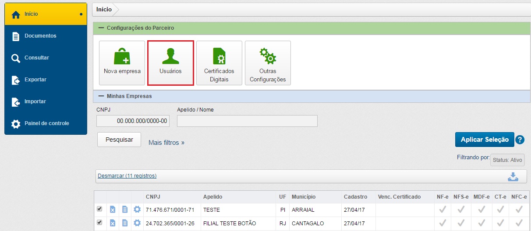
Task: Expand Mais filtros options
Action: [166, 143]
